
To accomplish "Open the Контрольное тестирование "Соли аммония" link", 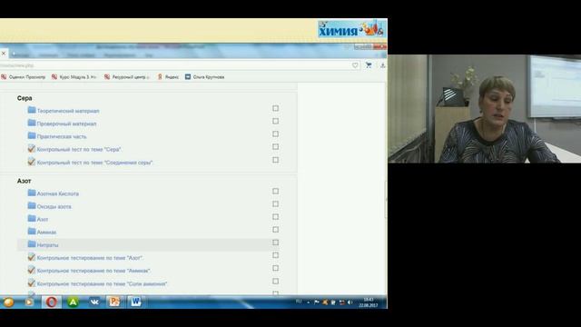I will pyautogui.click(x=102, y=283).
